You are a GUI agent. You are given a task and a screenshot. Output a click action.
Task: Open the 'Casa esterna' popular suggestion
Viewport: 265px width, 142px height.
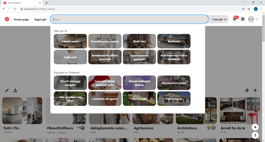coord(174,99)
